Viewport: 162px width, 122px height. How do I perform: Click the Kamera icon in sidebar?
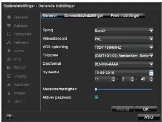tap(9, 25)
